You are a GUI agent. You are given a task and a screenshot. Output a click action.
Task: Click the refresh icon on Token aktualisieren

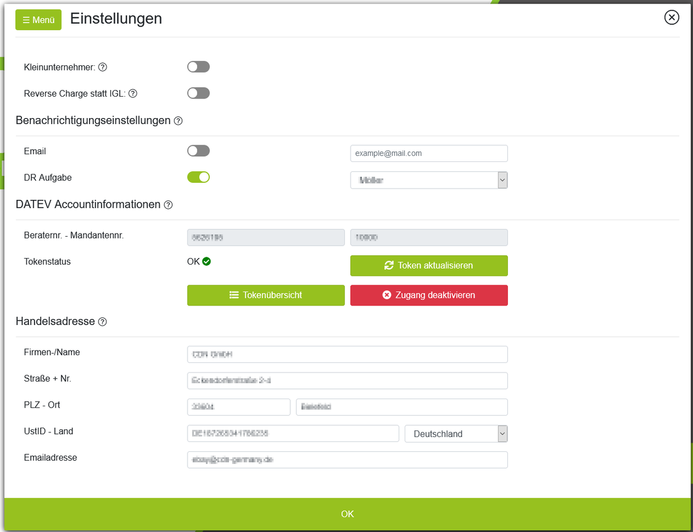pyautogui.click(x=389, y=266)
